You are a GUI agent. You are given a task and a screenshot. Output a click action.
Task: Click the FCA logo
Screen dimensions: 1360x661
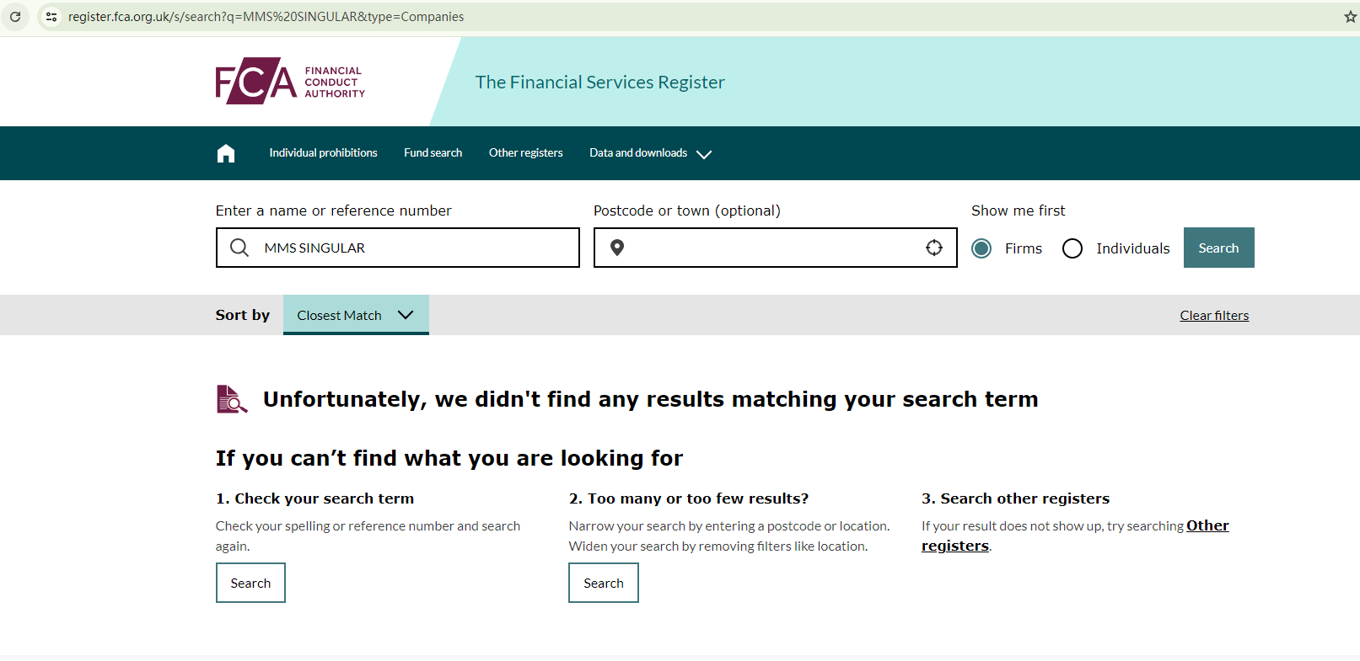click(x=290, y=82)
